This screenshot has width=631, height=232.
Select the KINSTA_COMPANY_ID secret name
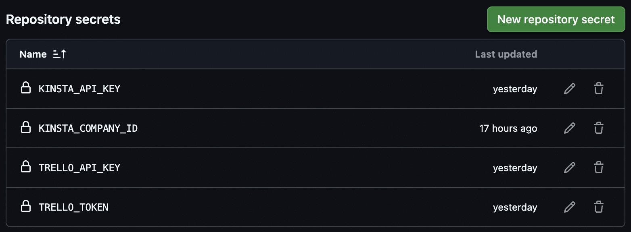tap(88, 128)
